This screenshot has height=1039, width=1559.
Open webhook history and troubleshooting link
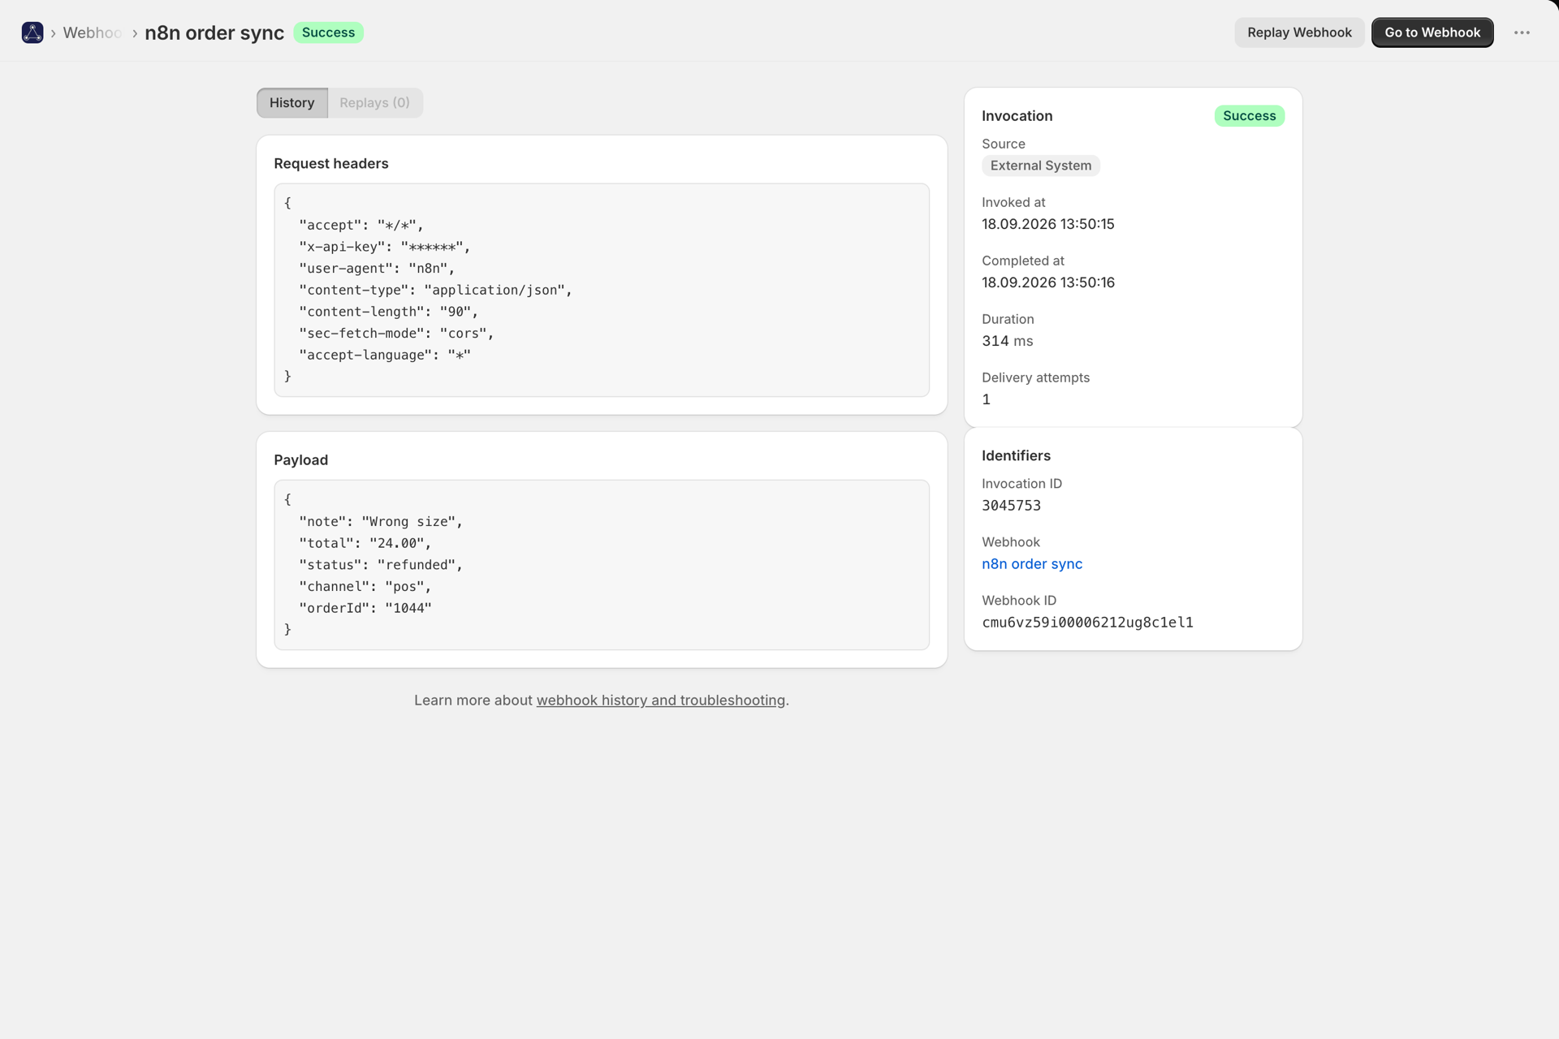661,701
